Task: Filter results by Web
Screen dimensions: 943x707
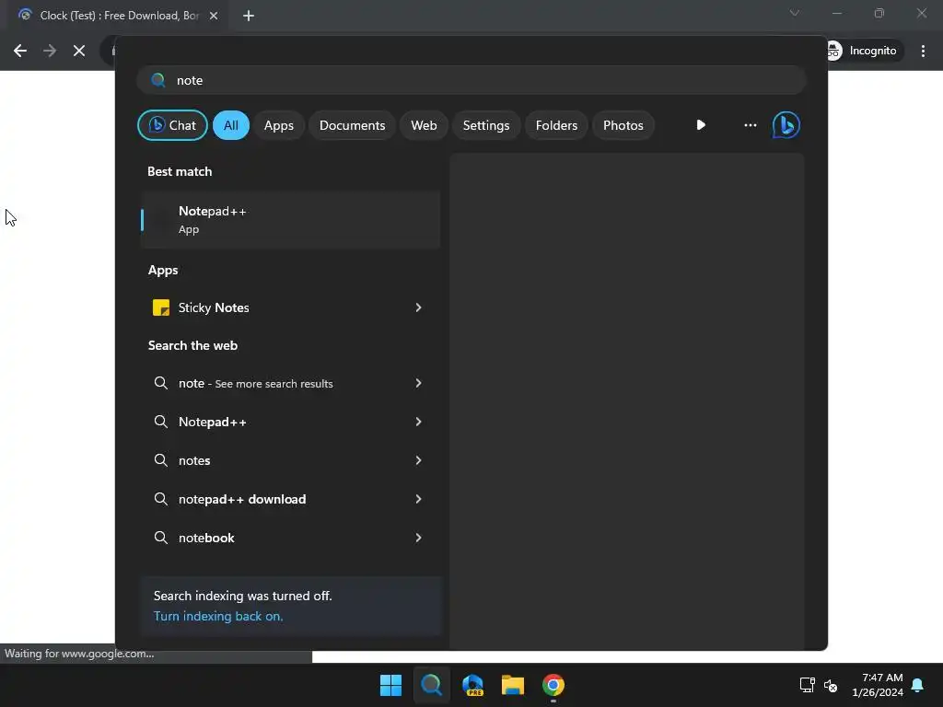Action: click(424, 125)
